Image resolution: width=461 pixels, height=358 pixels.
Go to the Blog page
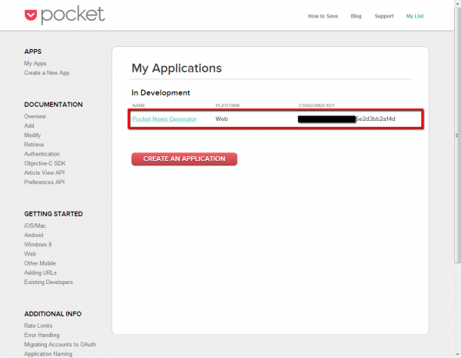pos(356,16)
